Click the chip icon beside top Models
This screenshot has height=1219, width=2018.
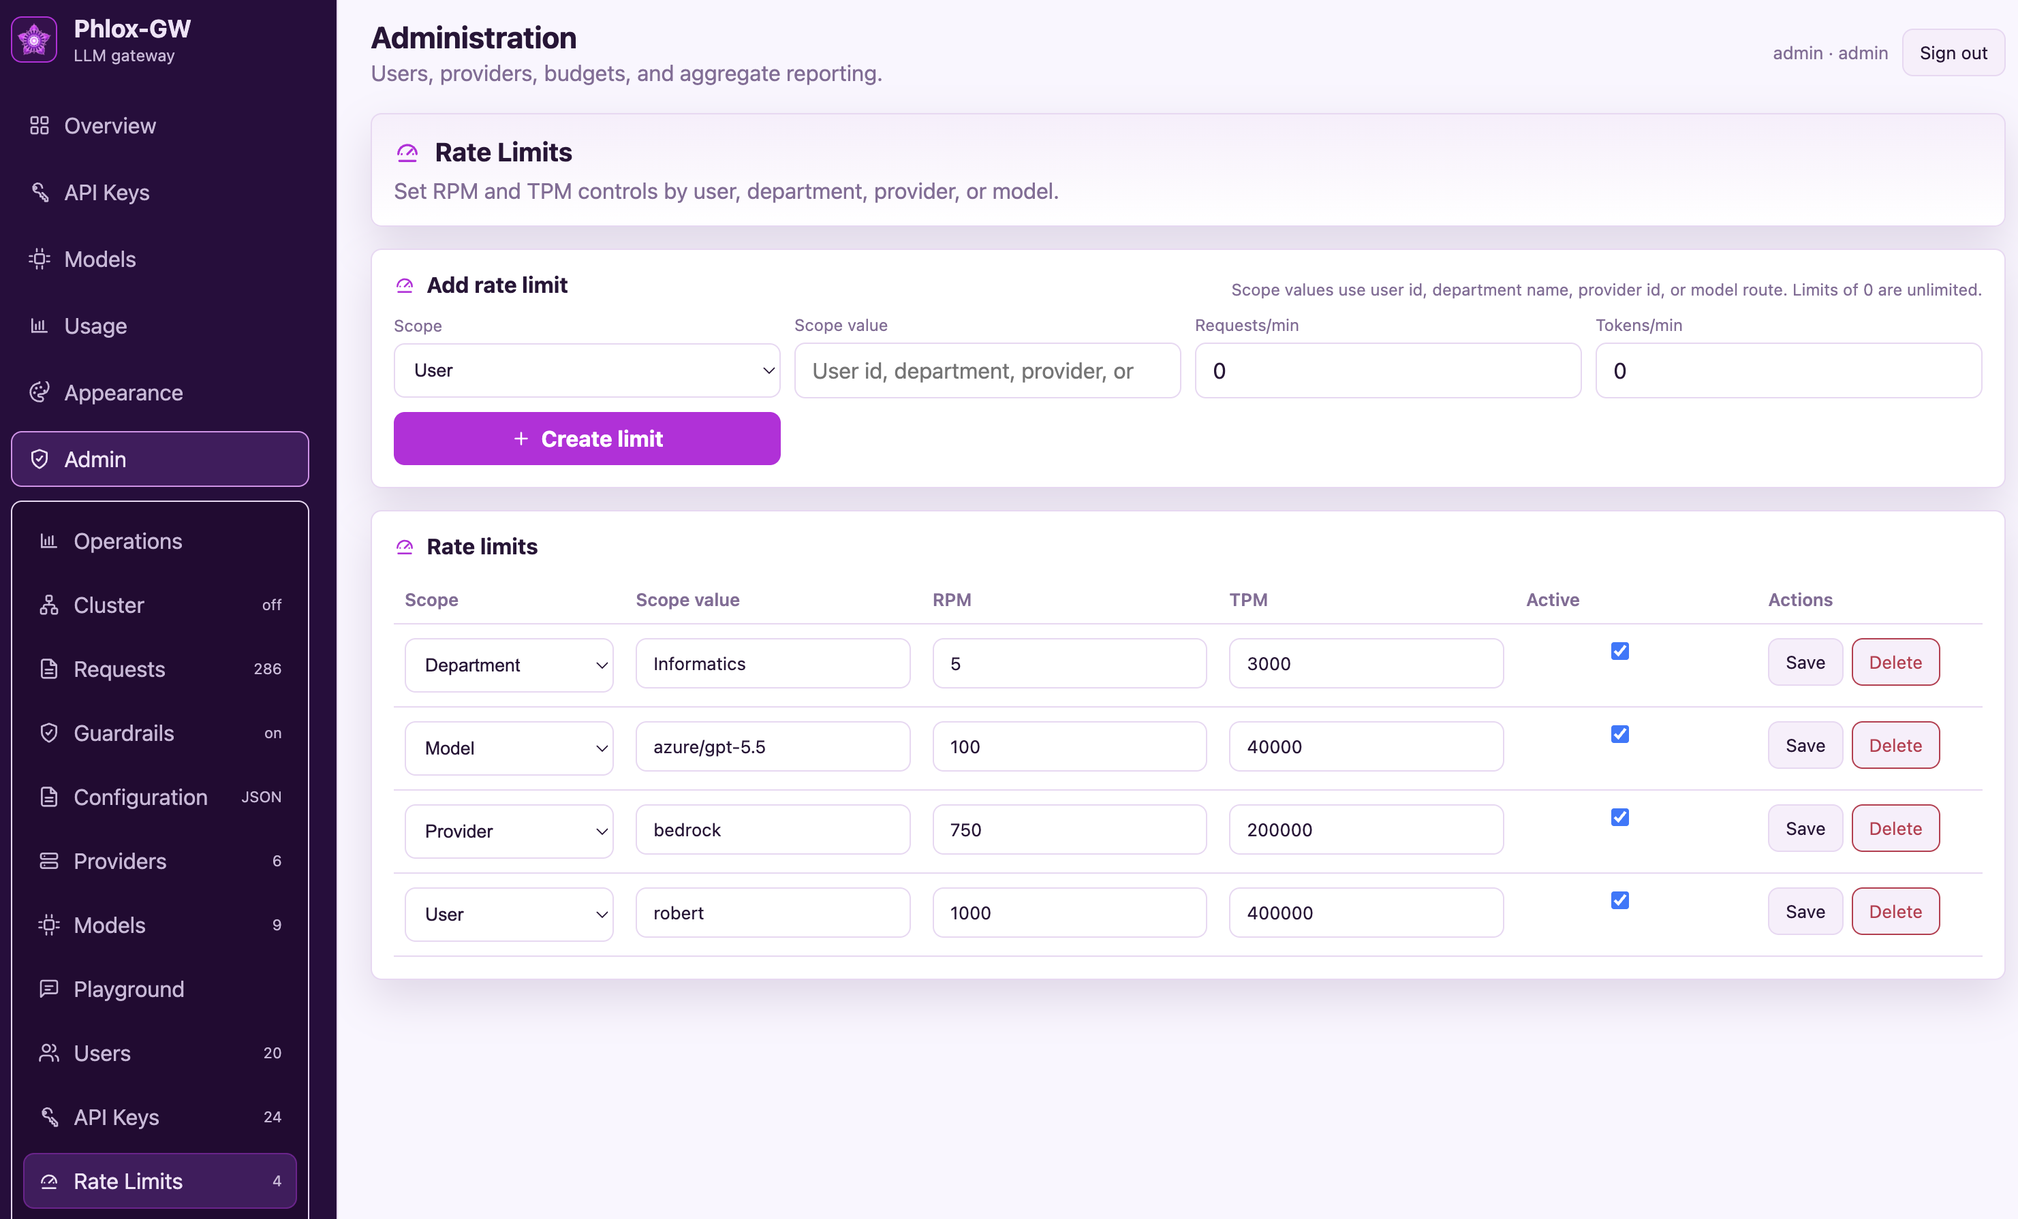pos(40,259)
